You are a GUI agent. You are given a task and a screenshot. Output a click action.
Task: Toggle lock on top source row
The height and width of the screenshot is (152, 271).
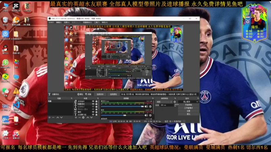(x=97, y=101)
